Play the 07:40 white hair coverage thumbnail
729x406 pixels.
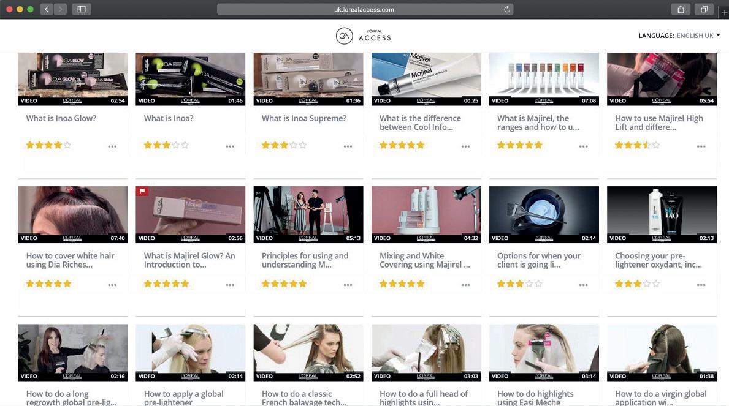72,214
